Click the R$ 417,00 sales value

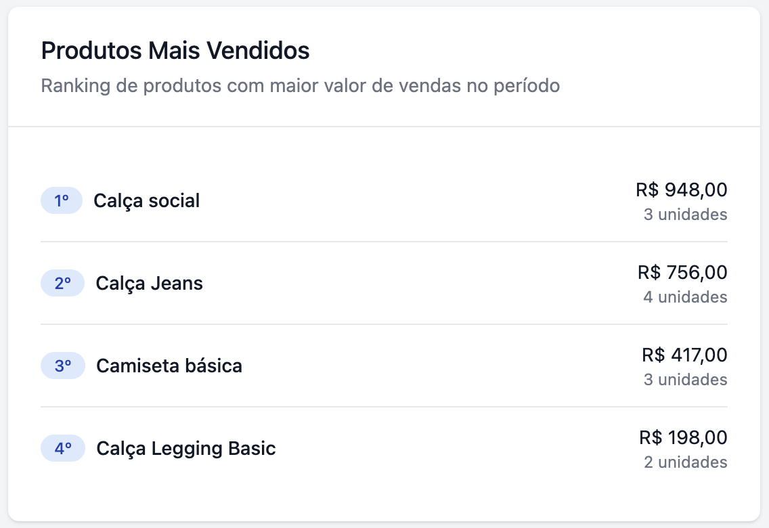click(x=684, y=355)
